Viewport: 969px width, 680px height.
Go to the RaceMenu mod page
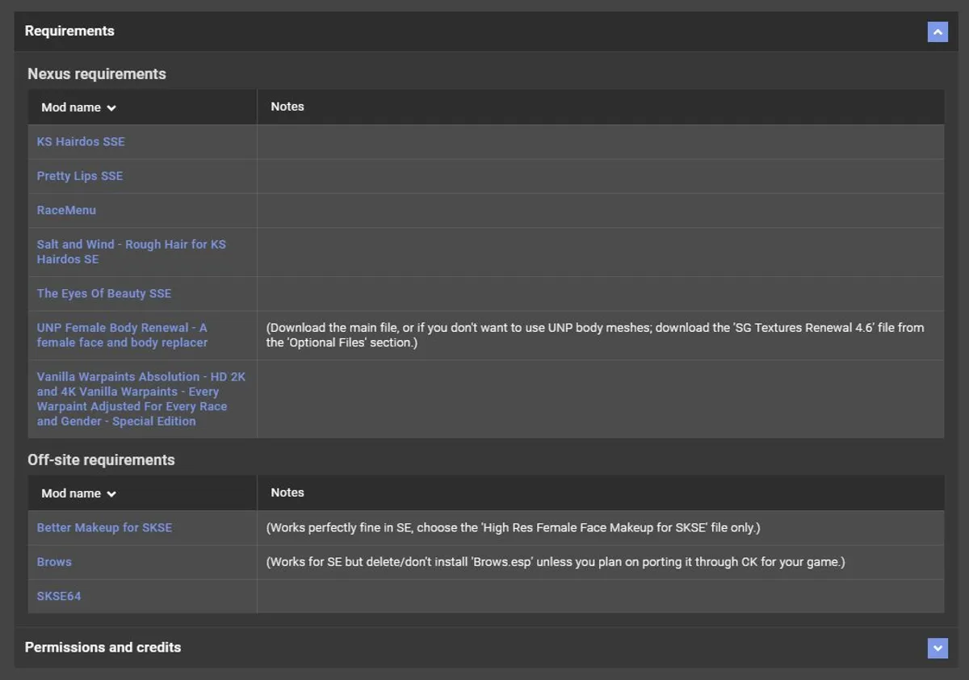pos(66,210)
